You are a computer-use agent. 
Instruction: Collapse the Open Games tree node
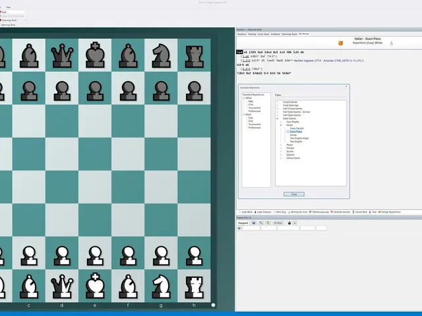click(x=278, y=118)
